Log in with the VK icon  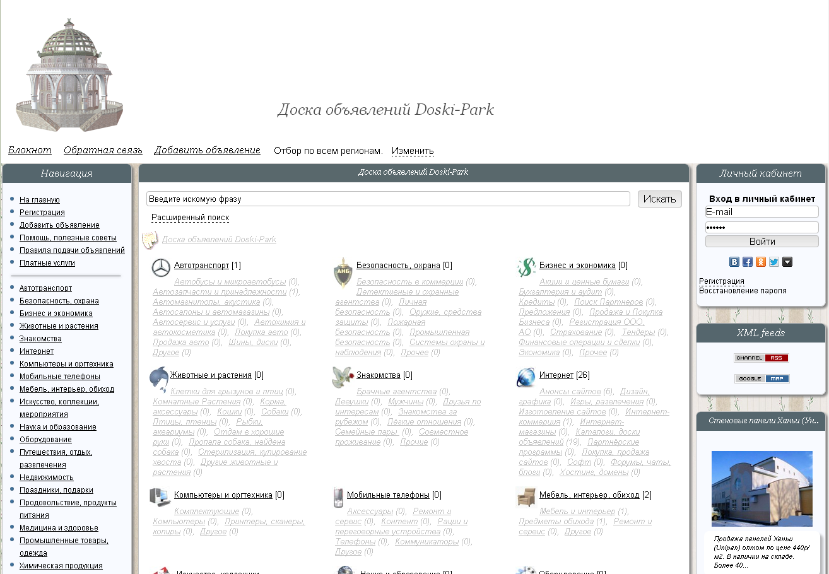(734, 262)
